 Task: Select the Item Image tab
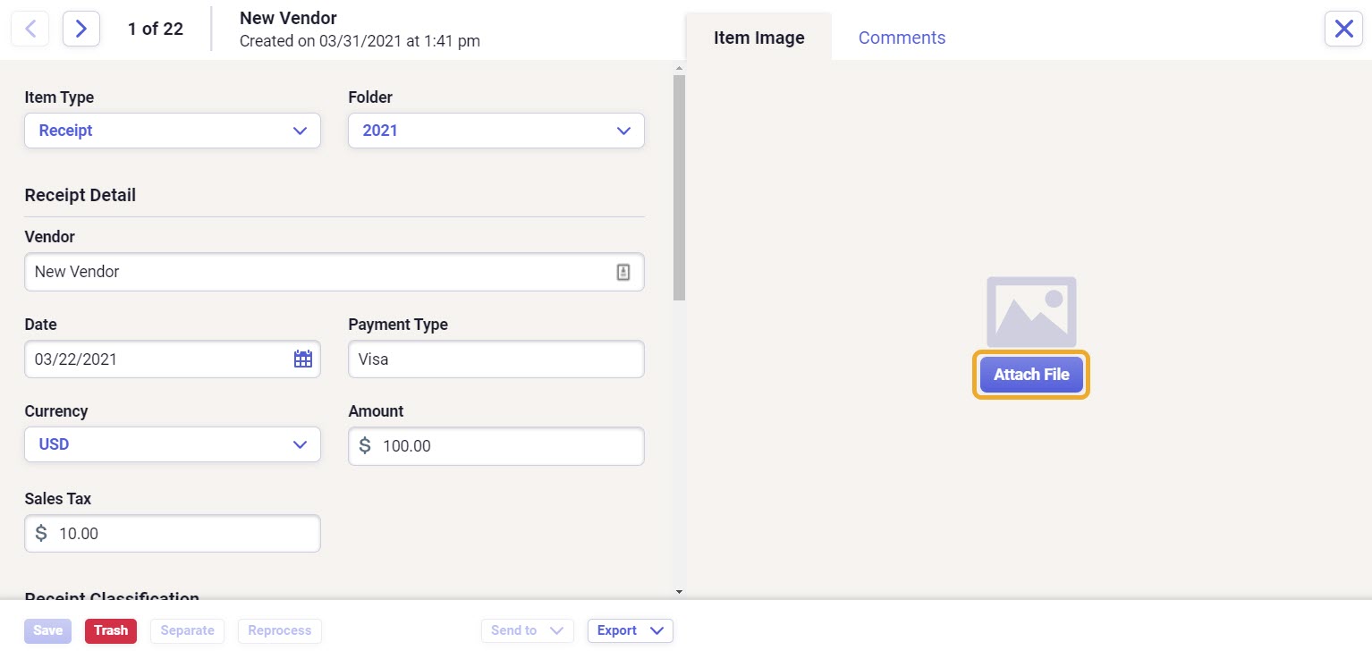pos(758,38)
